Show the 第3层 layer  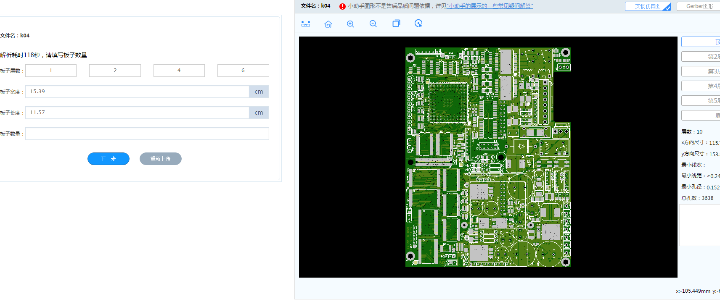[x=701, y=71]
